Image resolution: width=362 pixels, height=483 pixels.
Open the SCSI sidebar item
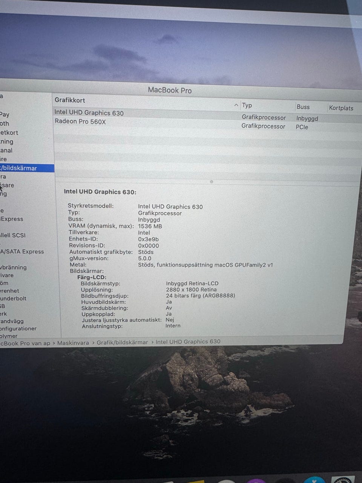pos(13,235)
